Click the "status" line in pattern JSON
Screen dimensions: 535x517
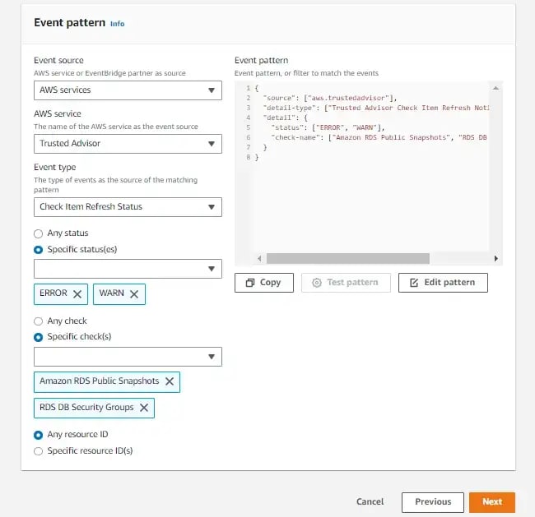[x=328, y=127]
